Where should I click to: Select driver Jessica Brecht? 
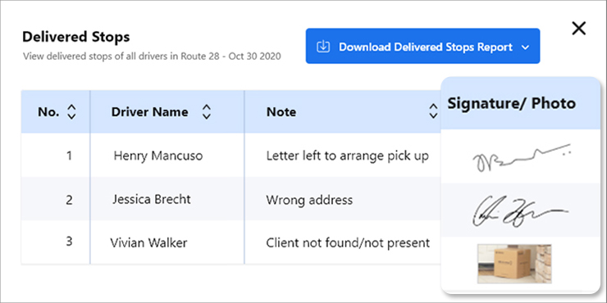click(152, 199)
